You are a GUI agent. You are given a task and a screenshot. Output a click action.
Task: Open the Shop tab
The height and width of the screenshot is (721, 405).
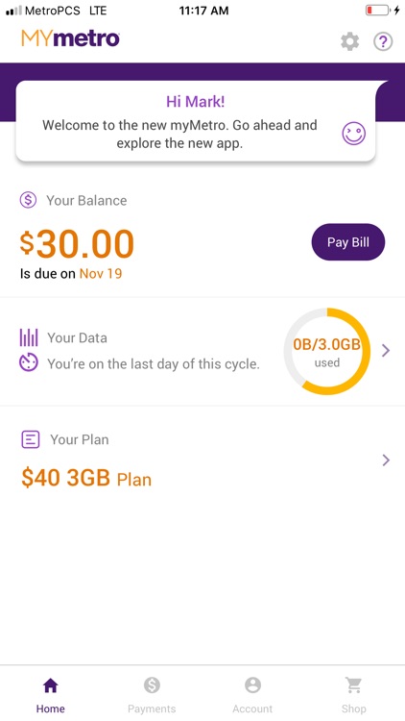coord(353,695)
